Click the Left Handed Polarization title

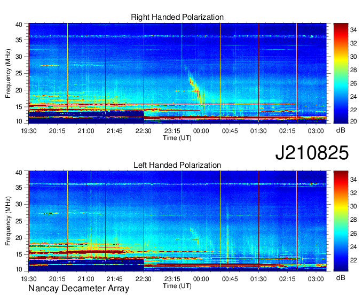(x=177, y=165)
